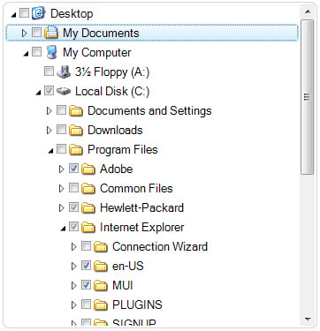Check the Common Files checkbox
The image size is (320, 331).
pyautogui.click(x=73, y=188)
